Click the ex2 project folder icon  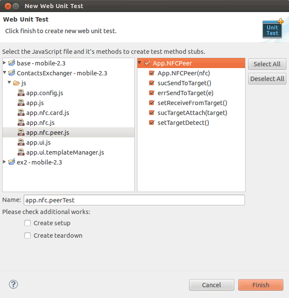point(12,162)
